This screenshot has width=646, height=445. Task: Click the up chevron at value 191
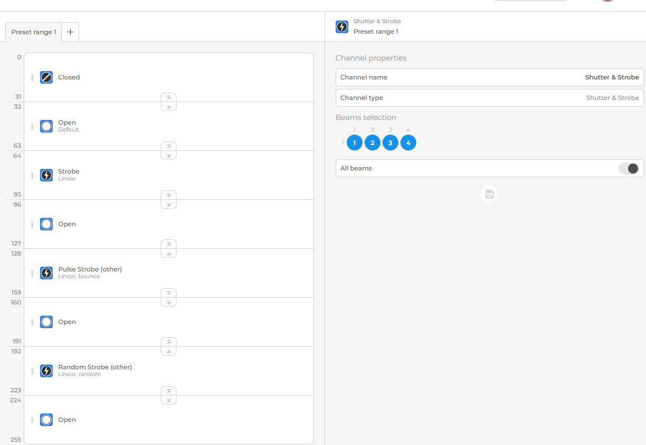[x=169, y=342]
